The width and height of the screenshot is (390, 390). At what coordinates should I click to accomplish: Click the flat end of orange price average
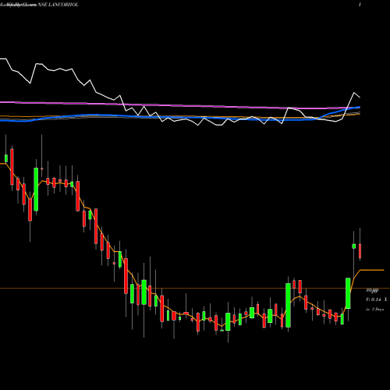372,270
